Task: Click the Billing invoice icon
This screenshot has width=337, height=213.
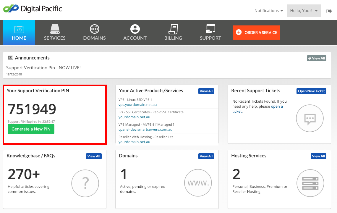Action: pyautogui.click(x=173, y=29)
